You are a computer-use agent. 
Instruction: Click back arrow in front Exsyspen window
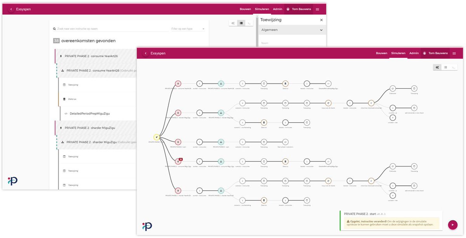[146, 53]
